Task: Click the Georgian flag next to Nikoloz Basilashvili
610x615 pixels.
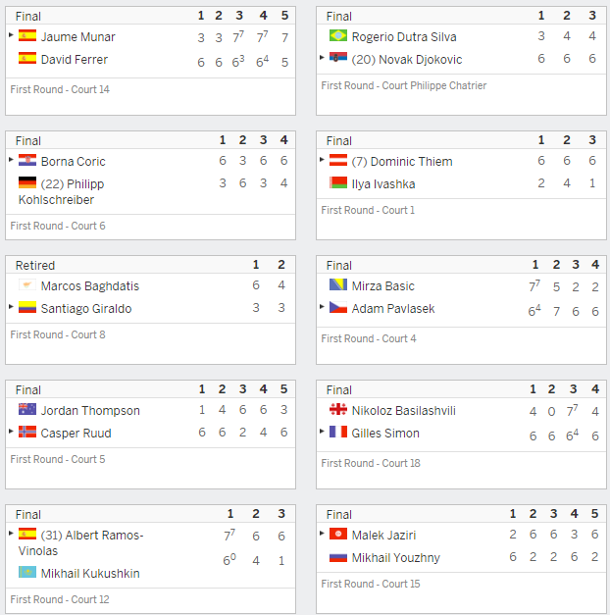Action: point(338,409)
